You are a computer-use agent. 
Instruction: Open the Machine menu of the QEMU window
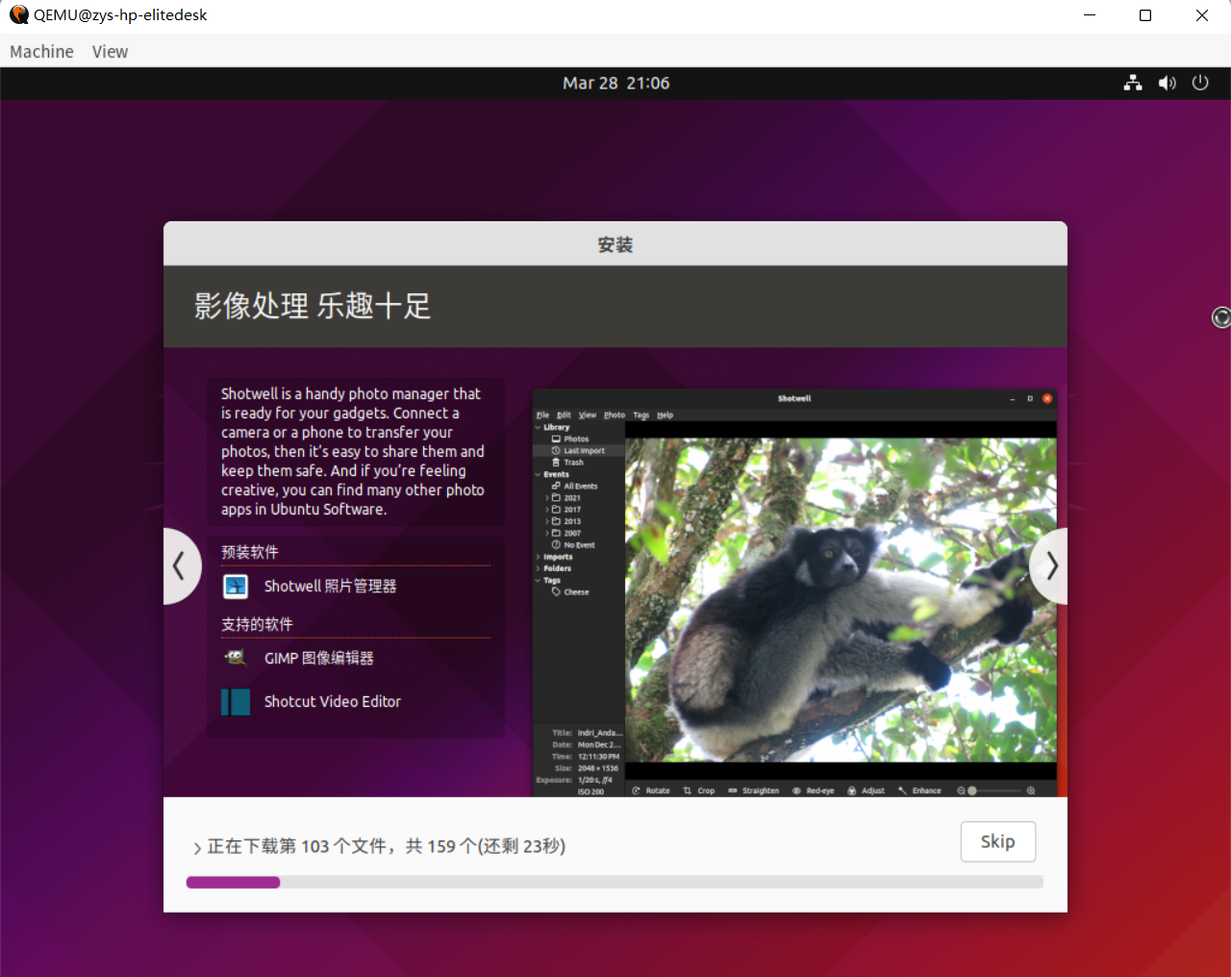click(40, 51)
